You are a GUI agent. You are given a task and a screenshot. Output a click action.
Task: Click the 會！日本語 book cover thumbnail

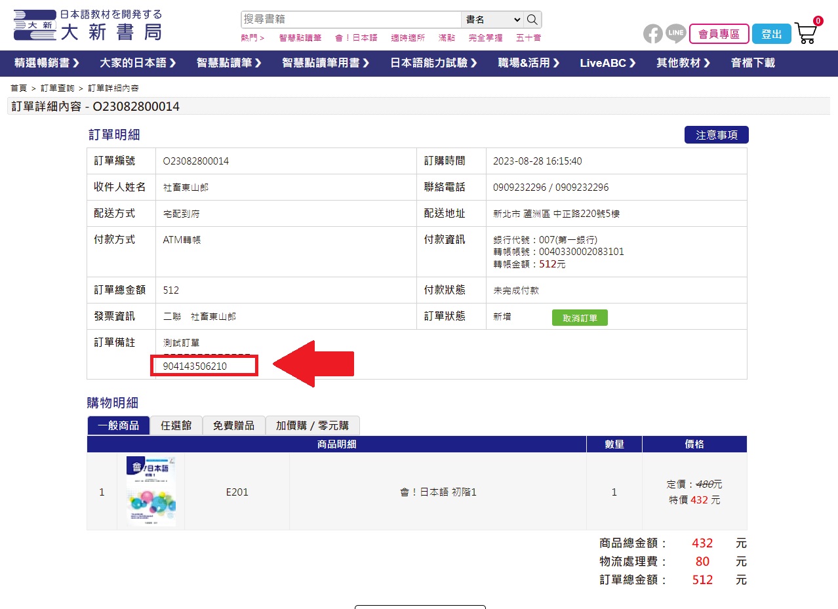pos(151,491)
